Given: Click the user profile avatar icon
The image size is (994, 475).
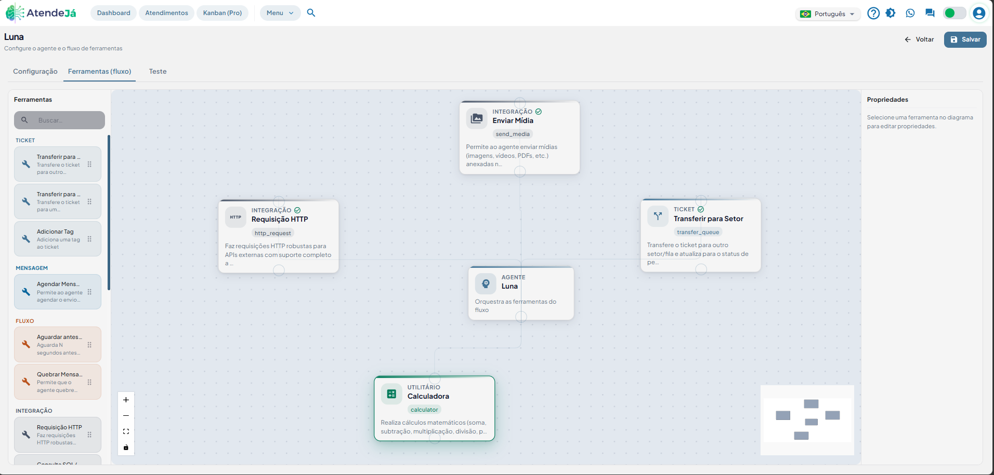Looking at the screenshot, I should click(979, 13).
